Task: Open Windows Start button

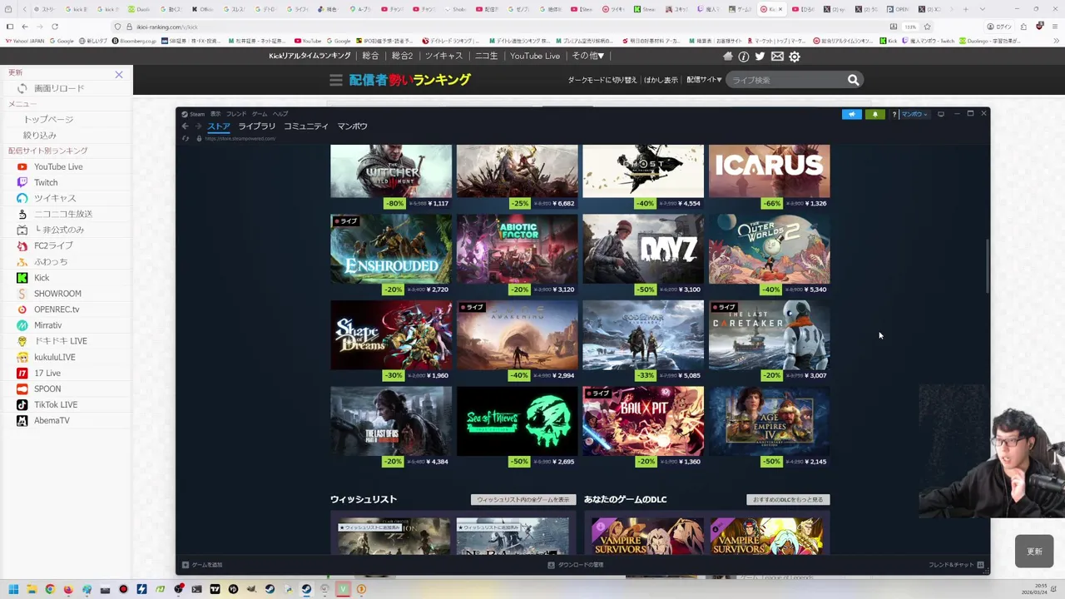Action: coord(13,590)
